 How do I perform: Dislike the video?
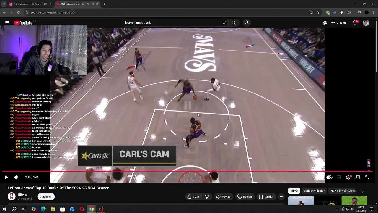coord(207,197)
